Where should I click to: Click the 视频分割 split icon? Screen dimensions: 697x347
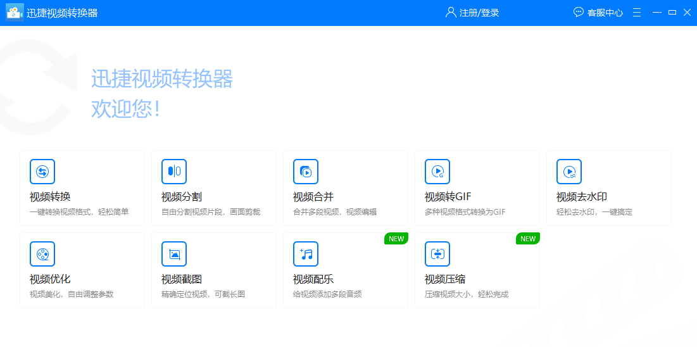(174, 172)
